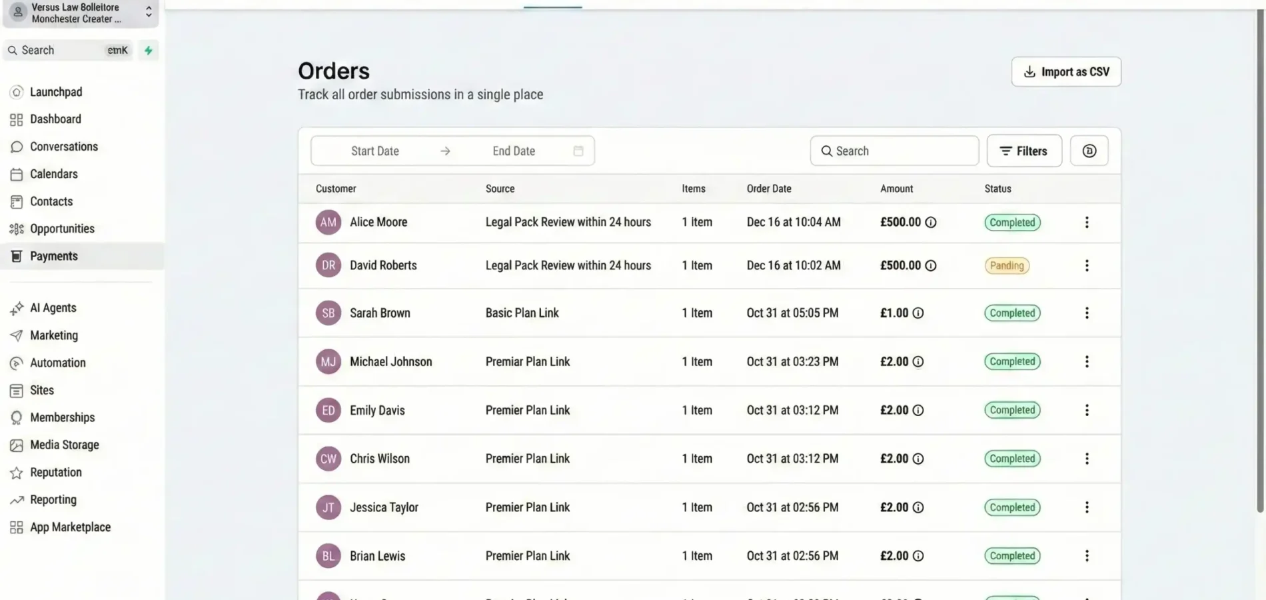Click the Import as CSV button
Viewport: 1266px width, 600px height.
point(1065,71)
